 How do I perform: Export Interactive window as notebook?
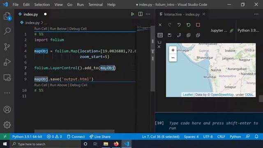coord(179,35)
